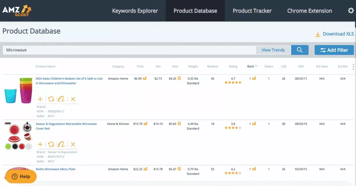
Task: Click the IKEA beakers product thumbnail
Action: [x=18, y=91]
